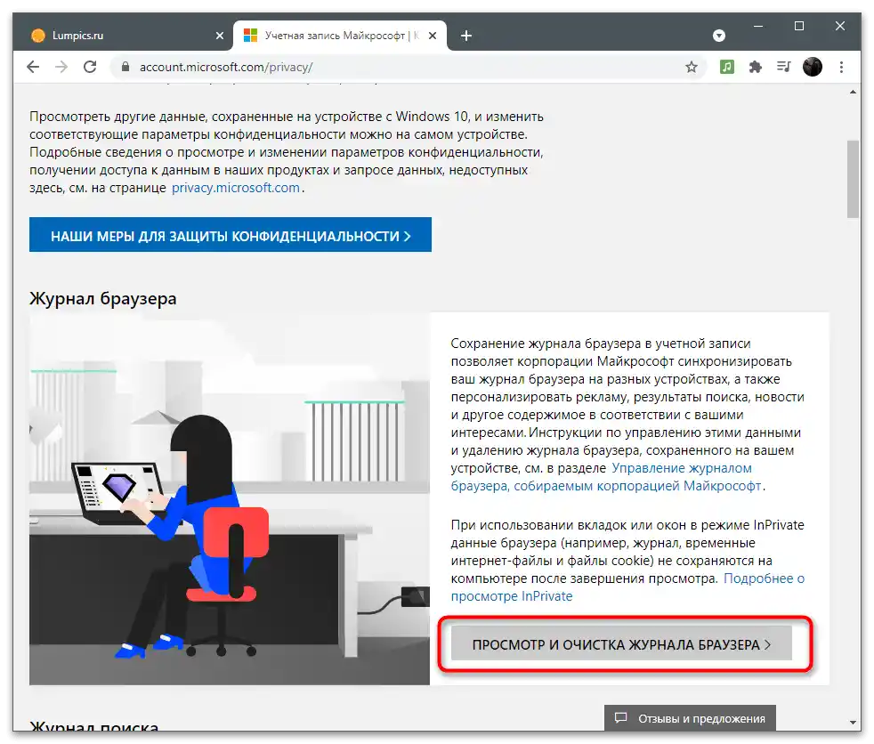Screen dimensions: 874x744
Task: Open Отзывы и предложения feedback button
Action: [x=690, y=718]
